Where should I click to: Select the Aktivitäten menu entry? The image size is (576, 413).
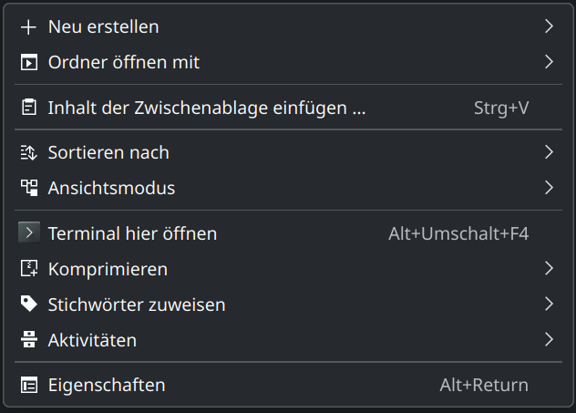tap(92, 340)
